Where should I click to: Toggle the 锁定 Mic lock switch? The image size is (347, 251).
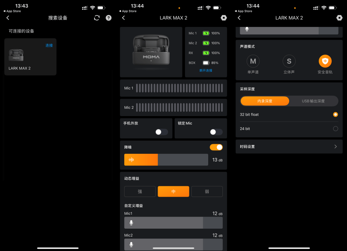click(216, 132)
